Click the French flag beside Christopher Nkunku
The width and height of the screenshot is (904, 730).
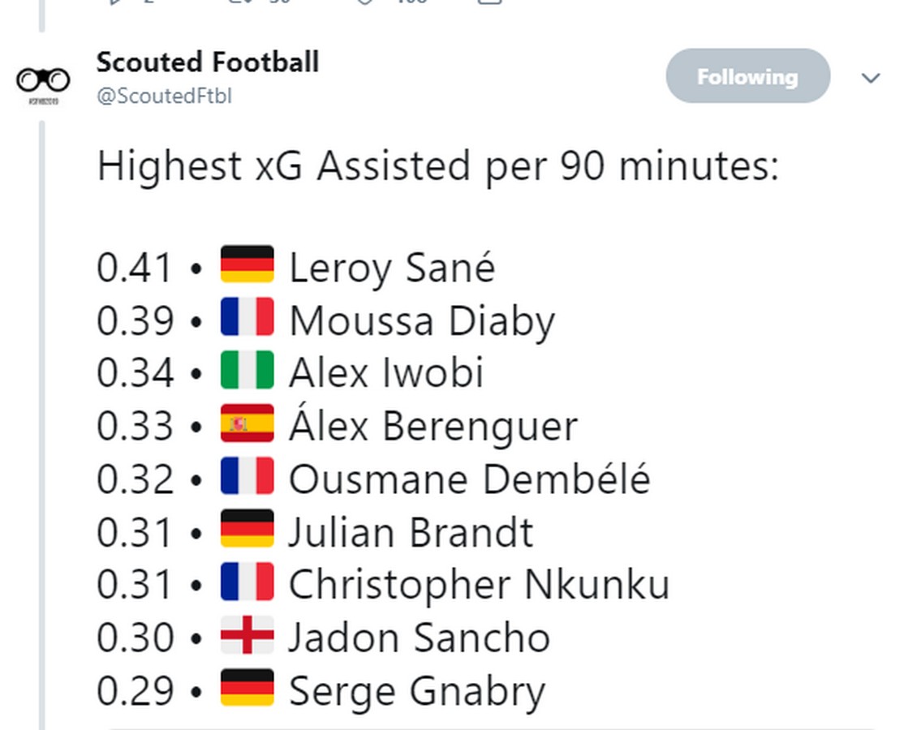click(x=247, y=582)
